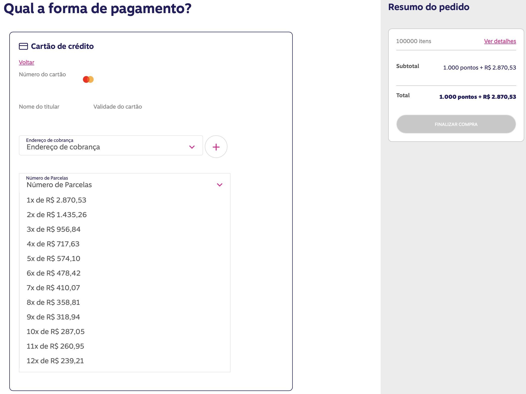Open Ver detalhes link in order summary
526x394 pixels.
(500, 41)
